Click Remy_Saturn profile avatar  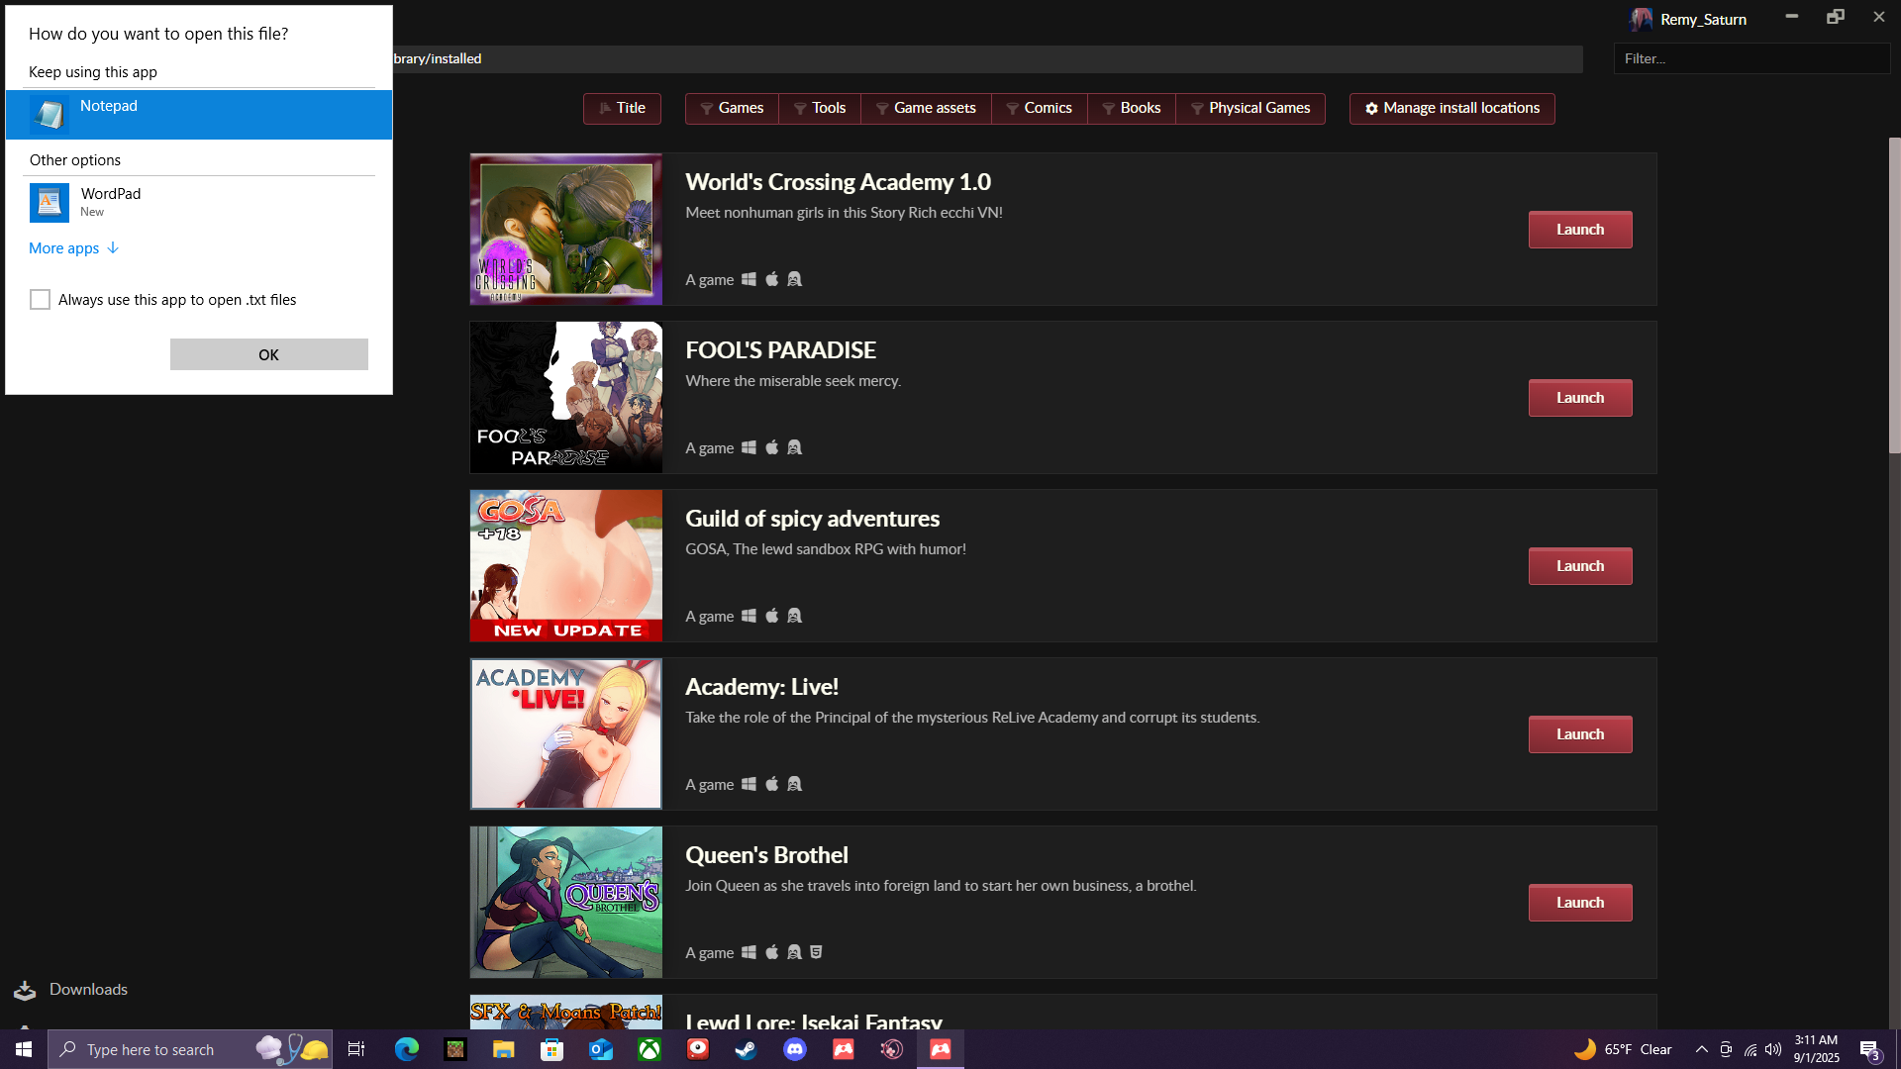tap(1641, 19)
